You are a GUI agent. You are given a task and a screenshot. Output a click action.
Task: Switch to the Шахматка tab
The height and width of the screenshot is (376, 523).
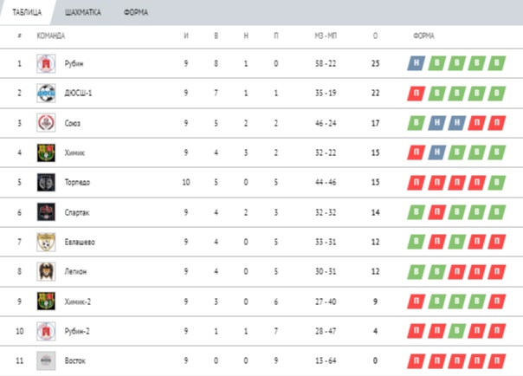83,12
